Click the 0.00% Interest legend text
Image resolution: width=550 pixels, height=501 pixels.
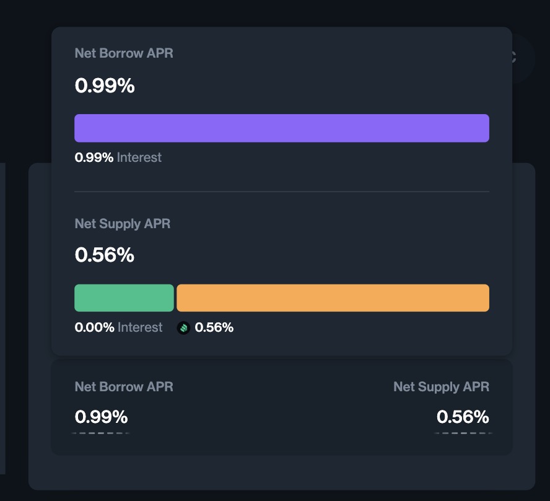(x=118, y=327)
